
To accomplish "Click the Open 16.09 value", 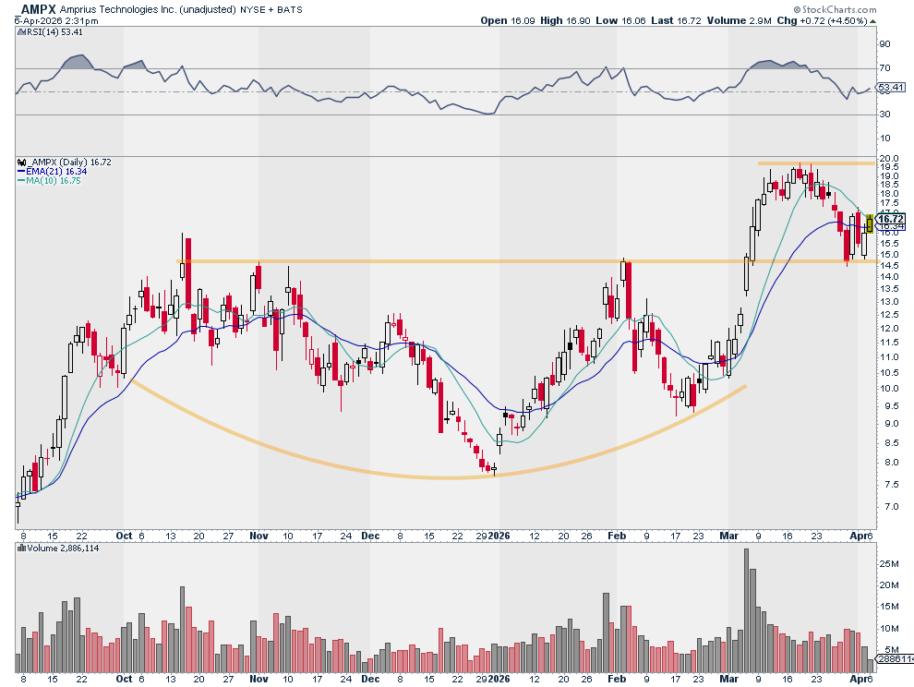I will point(507,20).
